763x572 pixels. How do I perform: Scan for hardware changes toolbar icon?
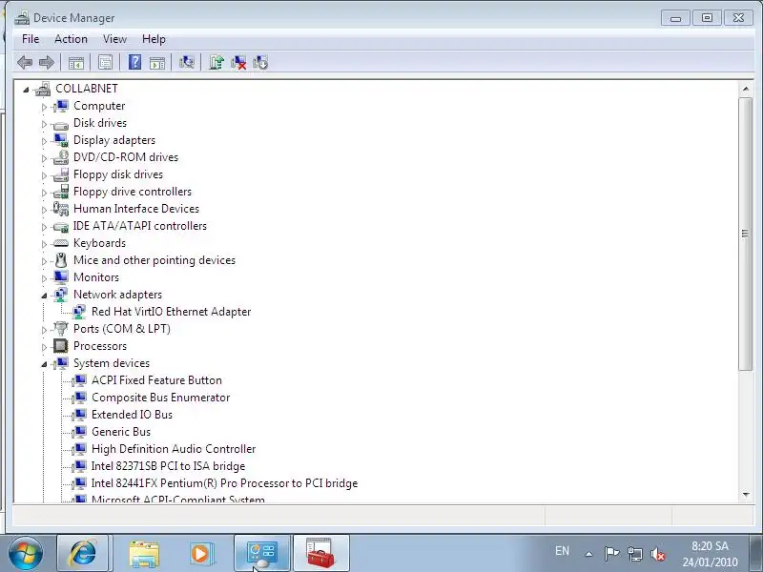point(186,62)
